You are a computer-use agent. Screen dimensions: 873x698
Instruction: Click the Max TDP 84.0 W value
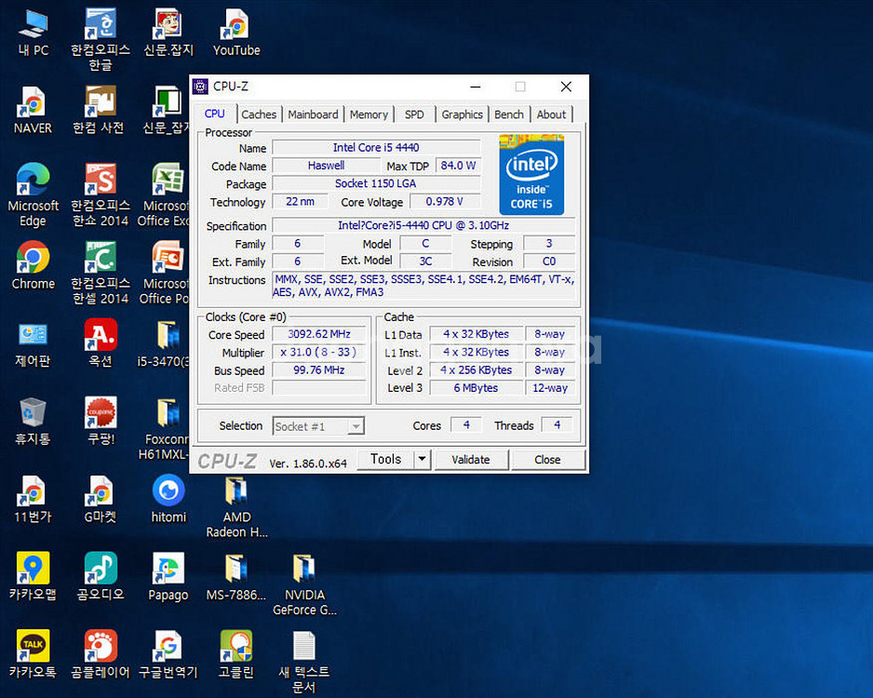[458, 166]
